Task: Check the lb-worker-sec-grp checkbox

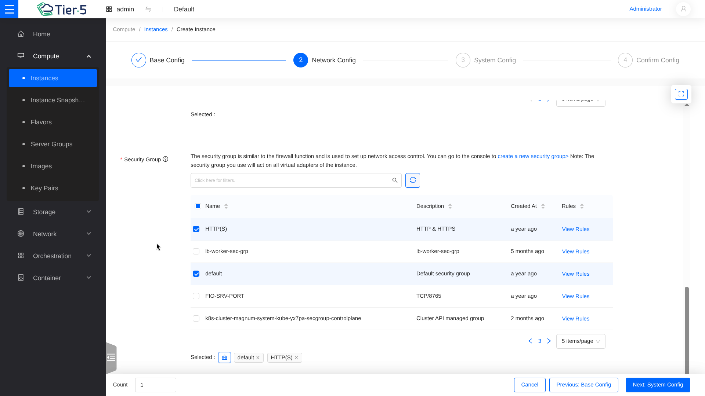Action: point(196,252)
